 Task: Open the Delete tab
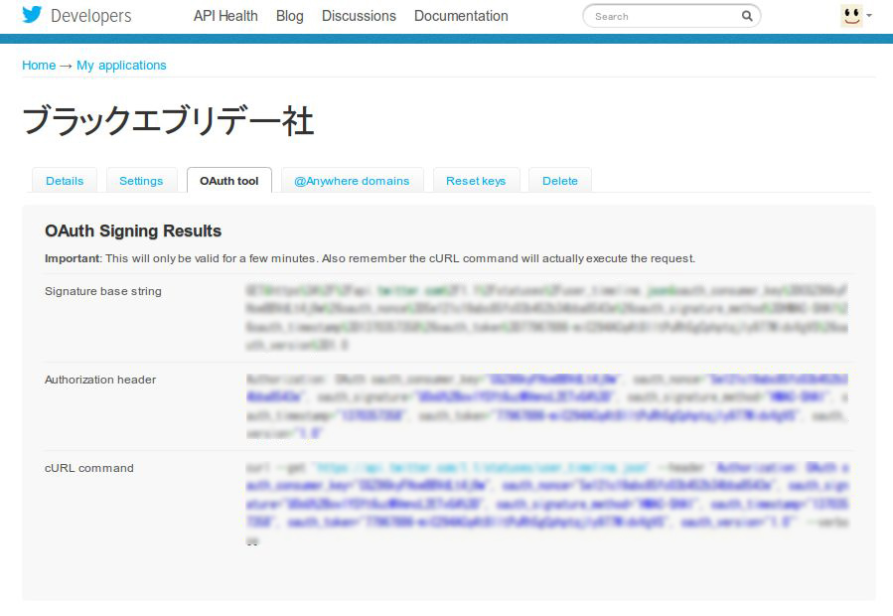560,180
